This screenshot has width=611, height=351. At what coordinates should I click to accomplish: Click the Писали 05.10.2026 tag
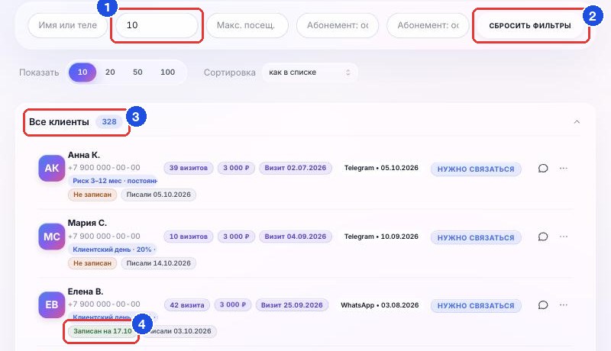pyautogui.click(x=158, y=195)
